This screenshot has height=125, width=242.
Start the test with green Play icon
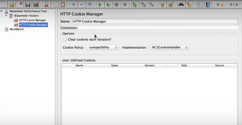point(100,5)
